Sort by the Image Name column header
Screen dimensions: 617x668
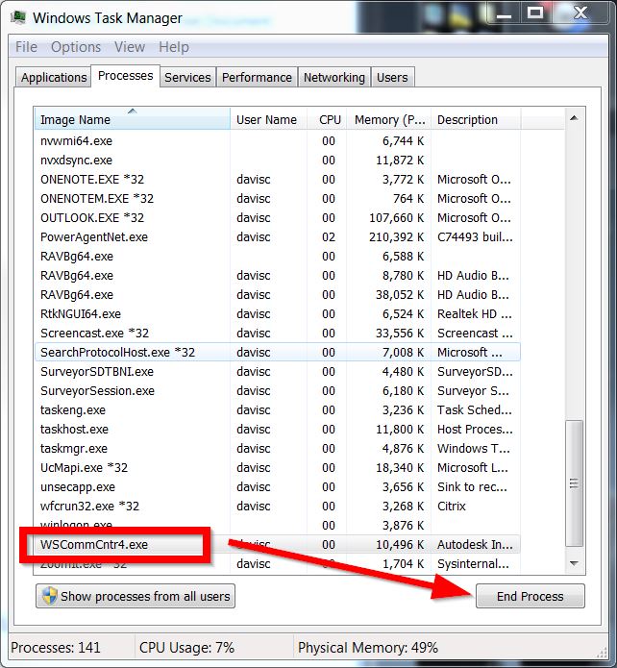[132, 119]
